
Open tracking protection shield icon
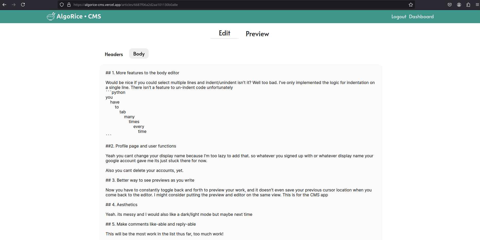pos(62,5)
